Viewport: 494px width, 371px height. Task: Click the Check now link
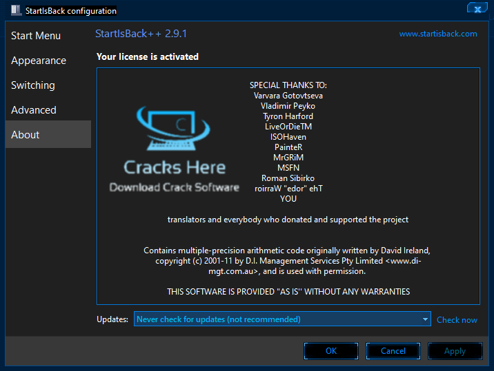tap(457, 320)
